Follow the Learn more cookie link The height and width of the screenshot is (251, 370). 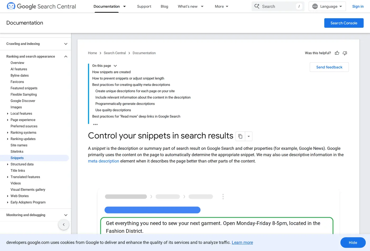pos(242,243)
